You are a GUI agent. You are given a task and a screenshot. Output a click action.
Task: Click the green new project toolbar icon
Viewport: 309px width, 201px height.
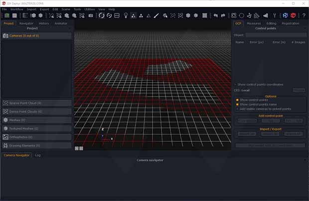pyautogui.click(x=7, y=15)
